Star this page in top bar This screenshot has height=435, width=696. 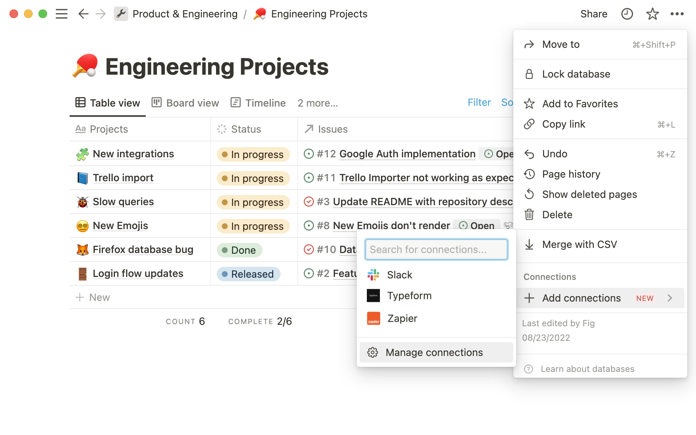652,14
